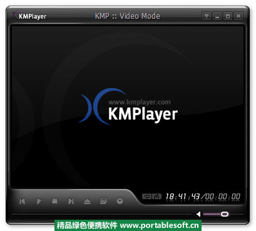
Task: Show the playlist editor icon
Action: pos(103,201)
